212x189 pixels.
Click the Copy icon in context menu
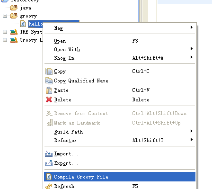(x=49, y=71)
